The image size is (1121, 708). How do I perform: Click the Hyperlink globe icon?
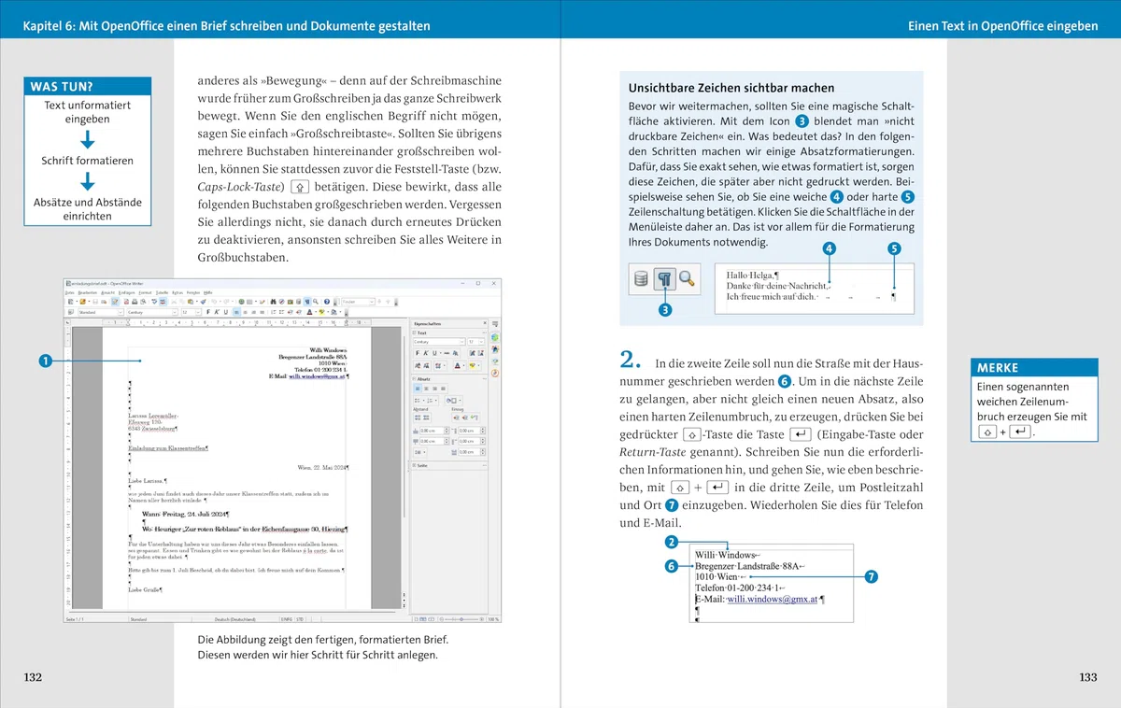tap(241, 302)
